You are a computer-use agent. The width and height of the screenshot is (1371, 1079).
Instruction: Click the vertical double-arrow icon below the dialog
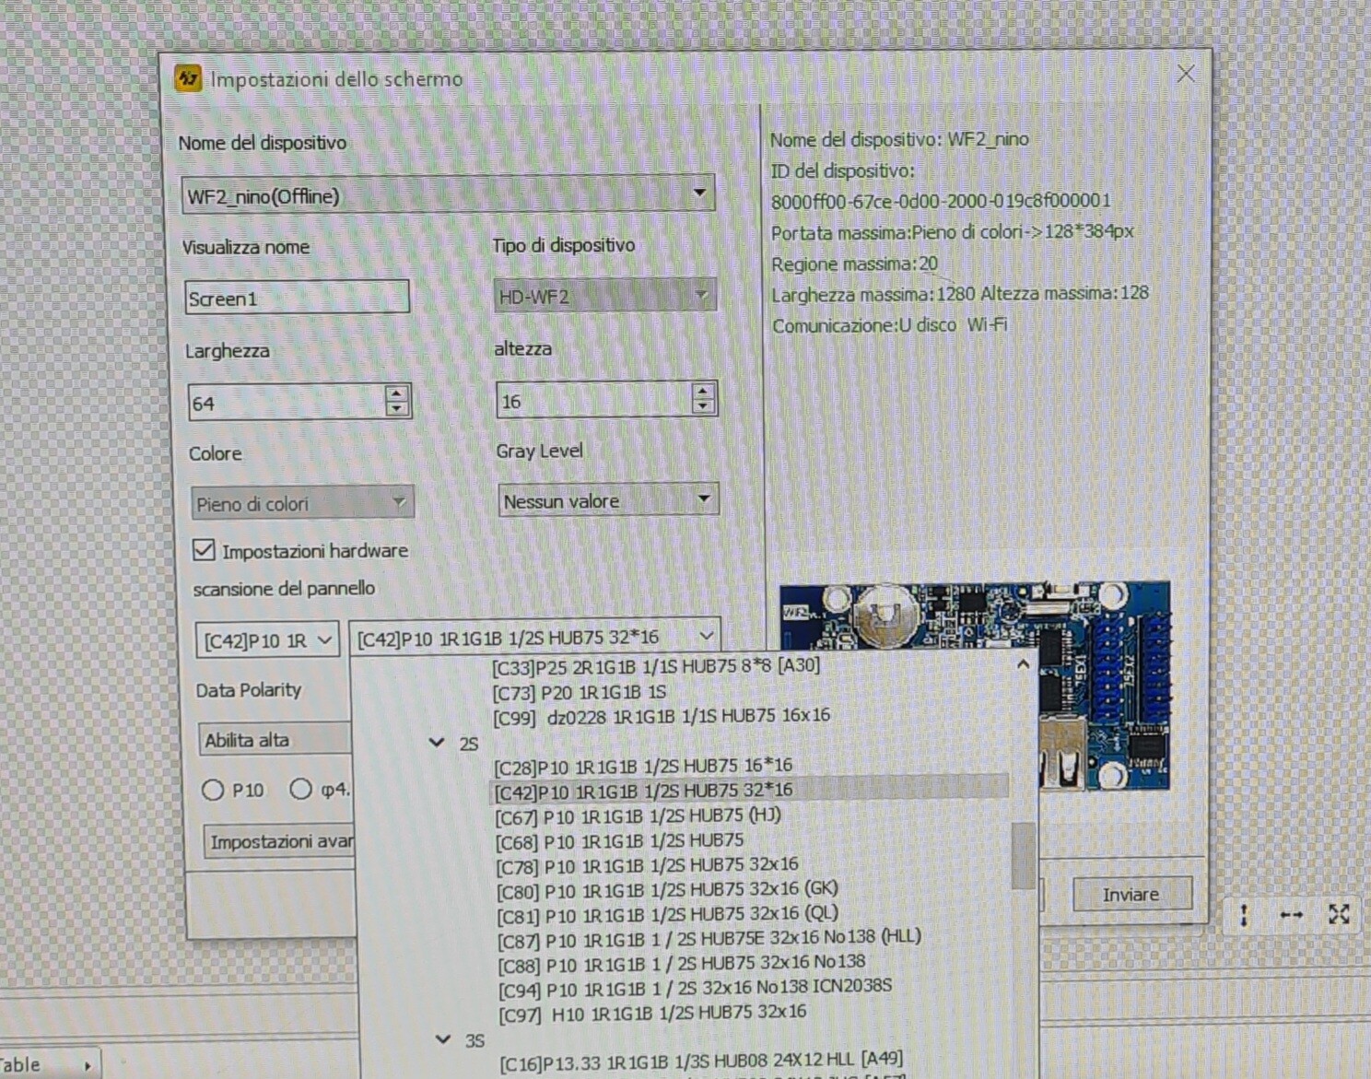click(x=1244, y=915)
